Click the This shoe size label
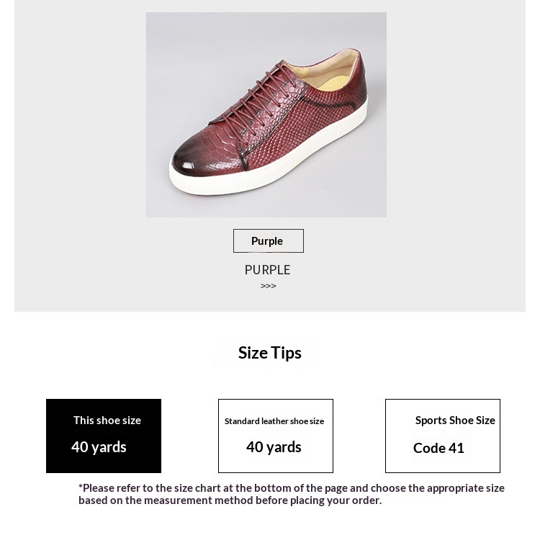 (107, 420)
